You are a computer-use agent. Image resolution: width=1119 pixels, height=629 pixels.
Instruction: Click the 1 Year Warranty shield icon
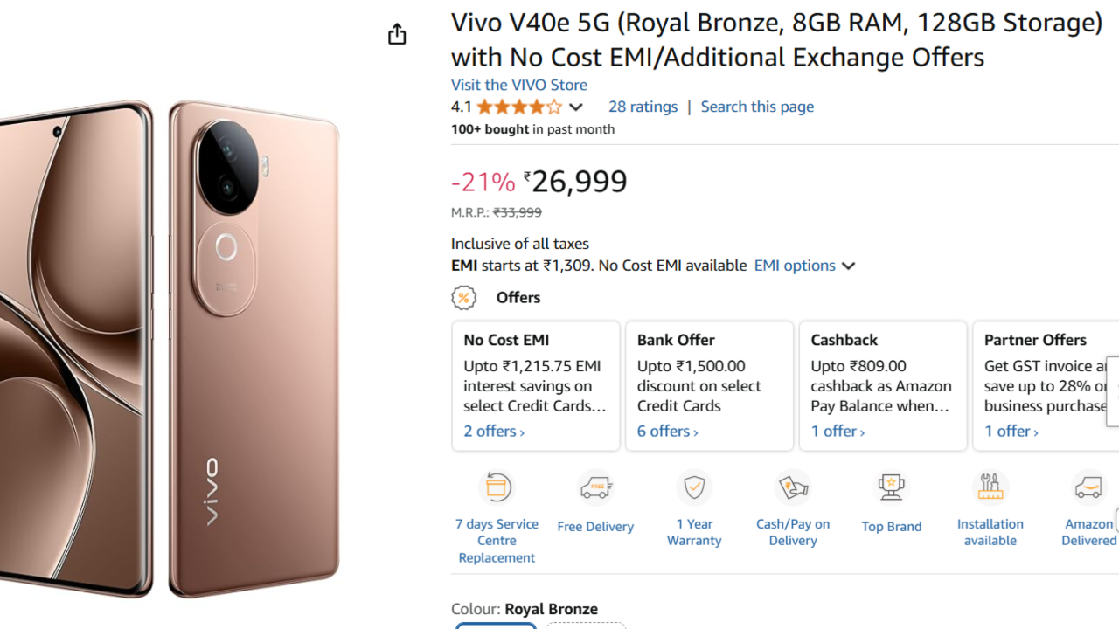(693, 487)
